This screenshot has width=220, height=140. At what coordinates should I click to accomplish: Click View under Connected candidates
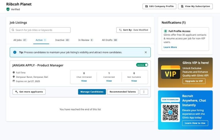(109, 81)
